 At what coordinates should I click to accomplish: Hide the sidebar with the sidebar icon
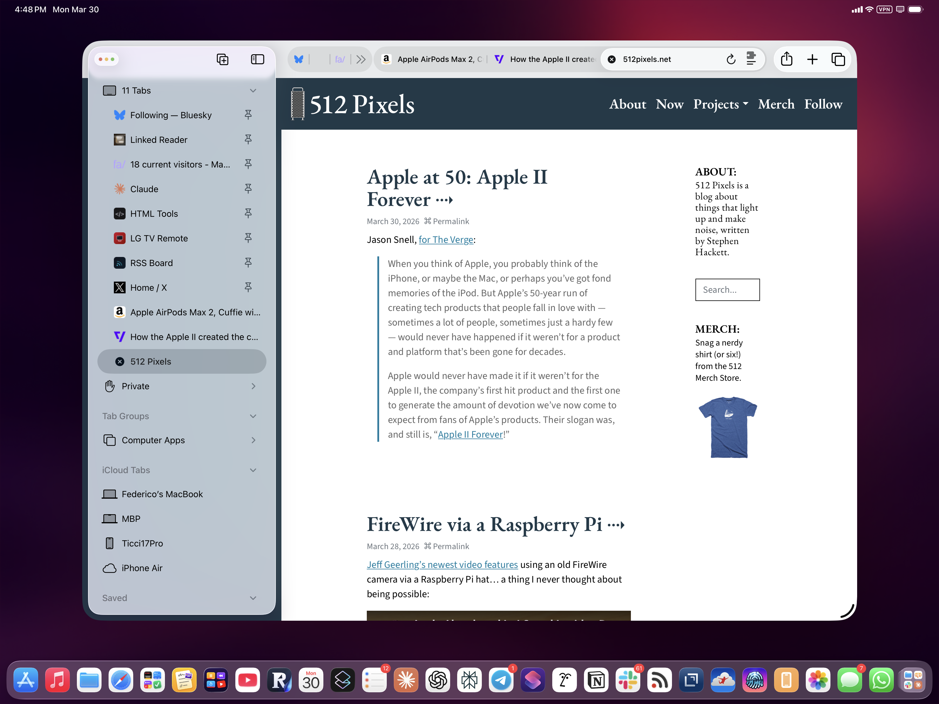(x=257, y=60)
